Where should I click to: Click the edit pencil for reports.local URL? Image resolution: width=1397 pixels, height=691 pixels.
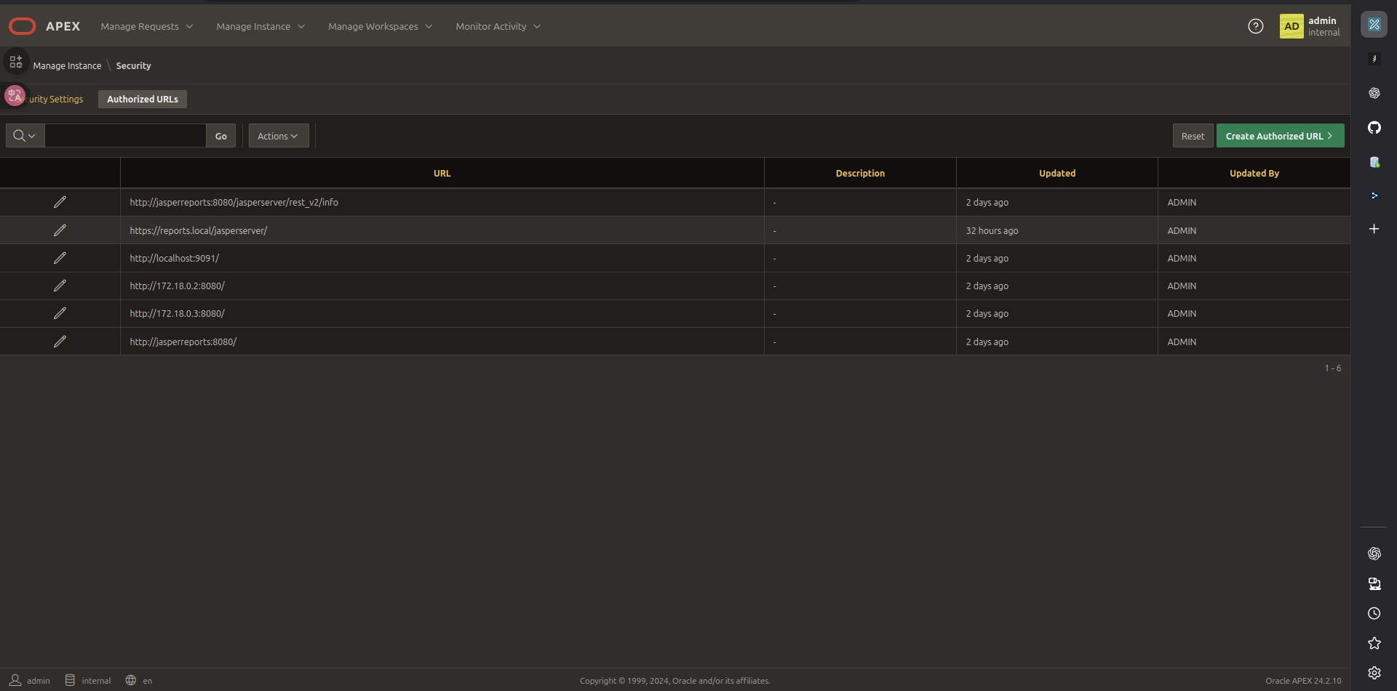click(x=60, y=230)
